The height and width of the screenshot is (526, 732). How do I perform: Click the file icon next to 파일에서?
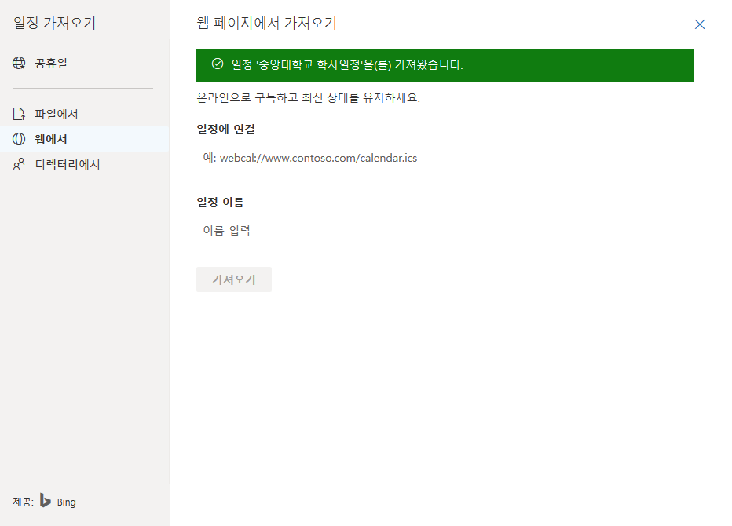(19, 113)
